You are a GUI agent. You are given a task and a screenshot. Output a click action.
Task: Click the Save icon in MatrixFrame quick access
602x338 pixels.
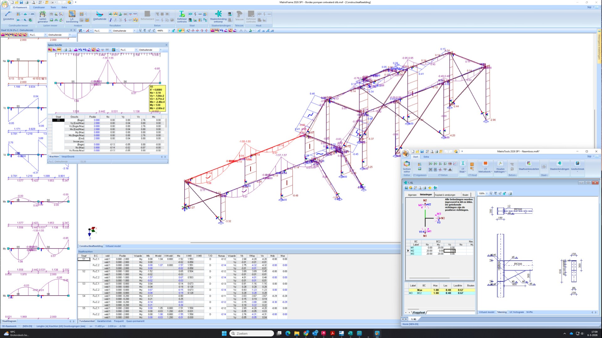point(21,2)
